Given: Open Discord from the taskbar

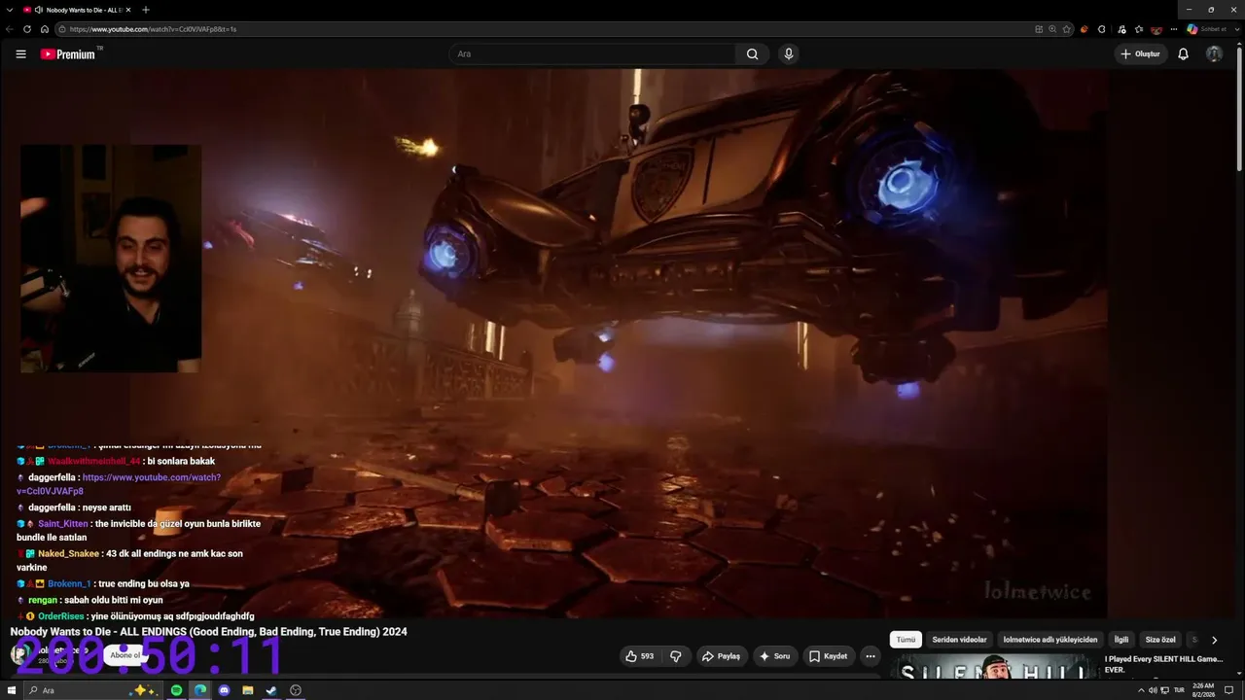Looking at the screenshot, I should pyautogui.click(x=224, y=690).
